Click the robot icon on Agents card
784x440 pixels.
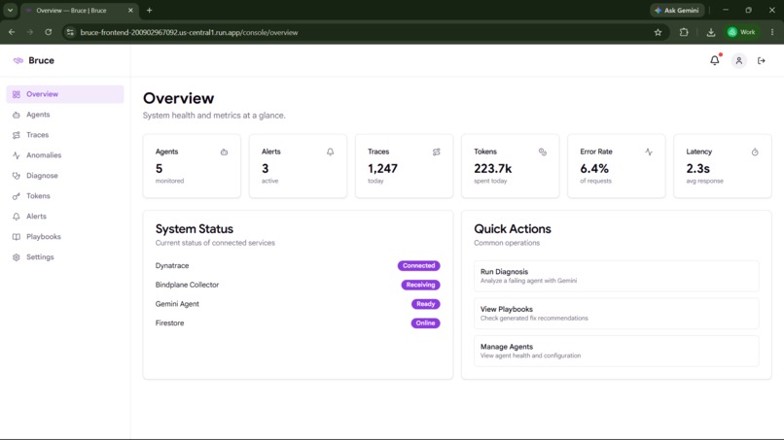pos(224,152)
